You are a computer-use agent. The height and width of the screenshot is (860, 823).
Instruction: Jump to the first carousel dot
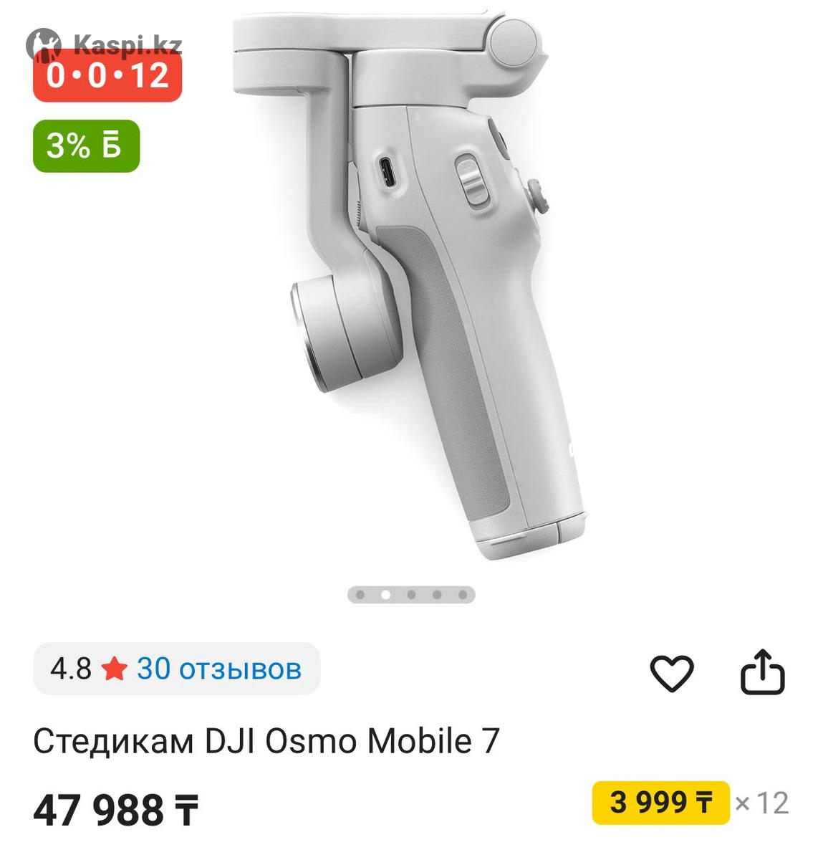click(x=360, y=595)
